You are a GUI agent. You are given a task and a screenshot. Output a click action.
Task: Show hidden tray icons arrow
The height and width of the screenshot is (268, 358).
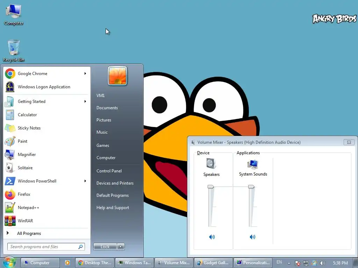[289, 263]
